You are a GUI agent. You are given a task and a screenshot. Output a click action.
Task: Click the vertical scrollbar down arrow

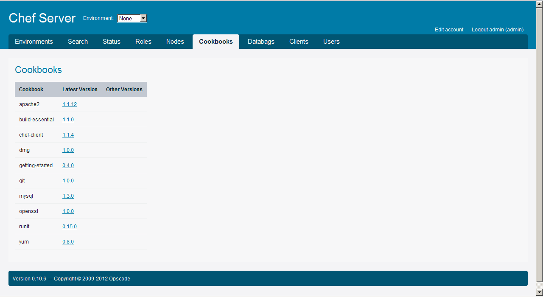pyautogui.click(x=540, y=292)
